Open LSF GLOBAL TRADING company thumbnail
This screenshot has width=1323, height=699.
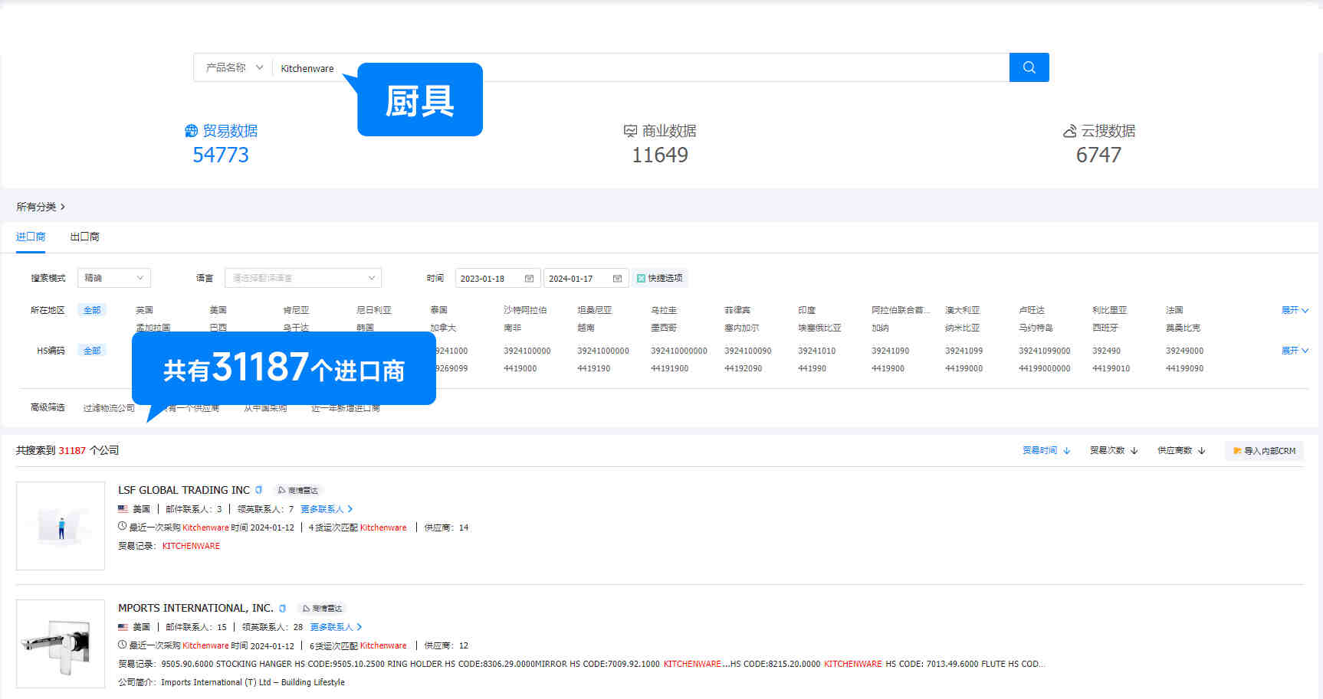(61, 526)
